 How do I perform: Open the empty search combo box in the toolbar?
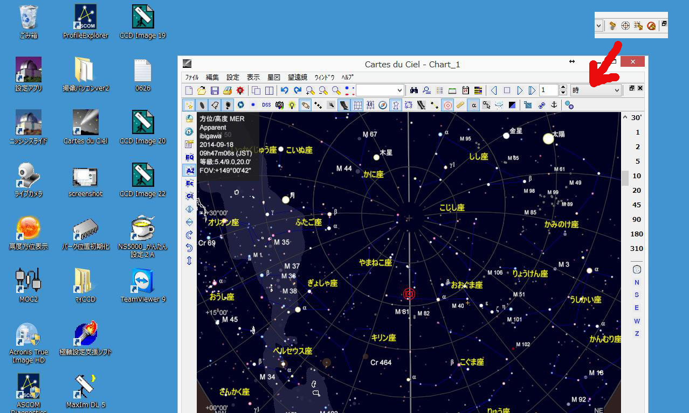coord(380,90)
